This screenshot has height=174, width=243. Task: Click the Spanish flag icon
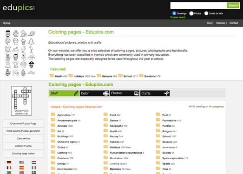[21, 168]
